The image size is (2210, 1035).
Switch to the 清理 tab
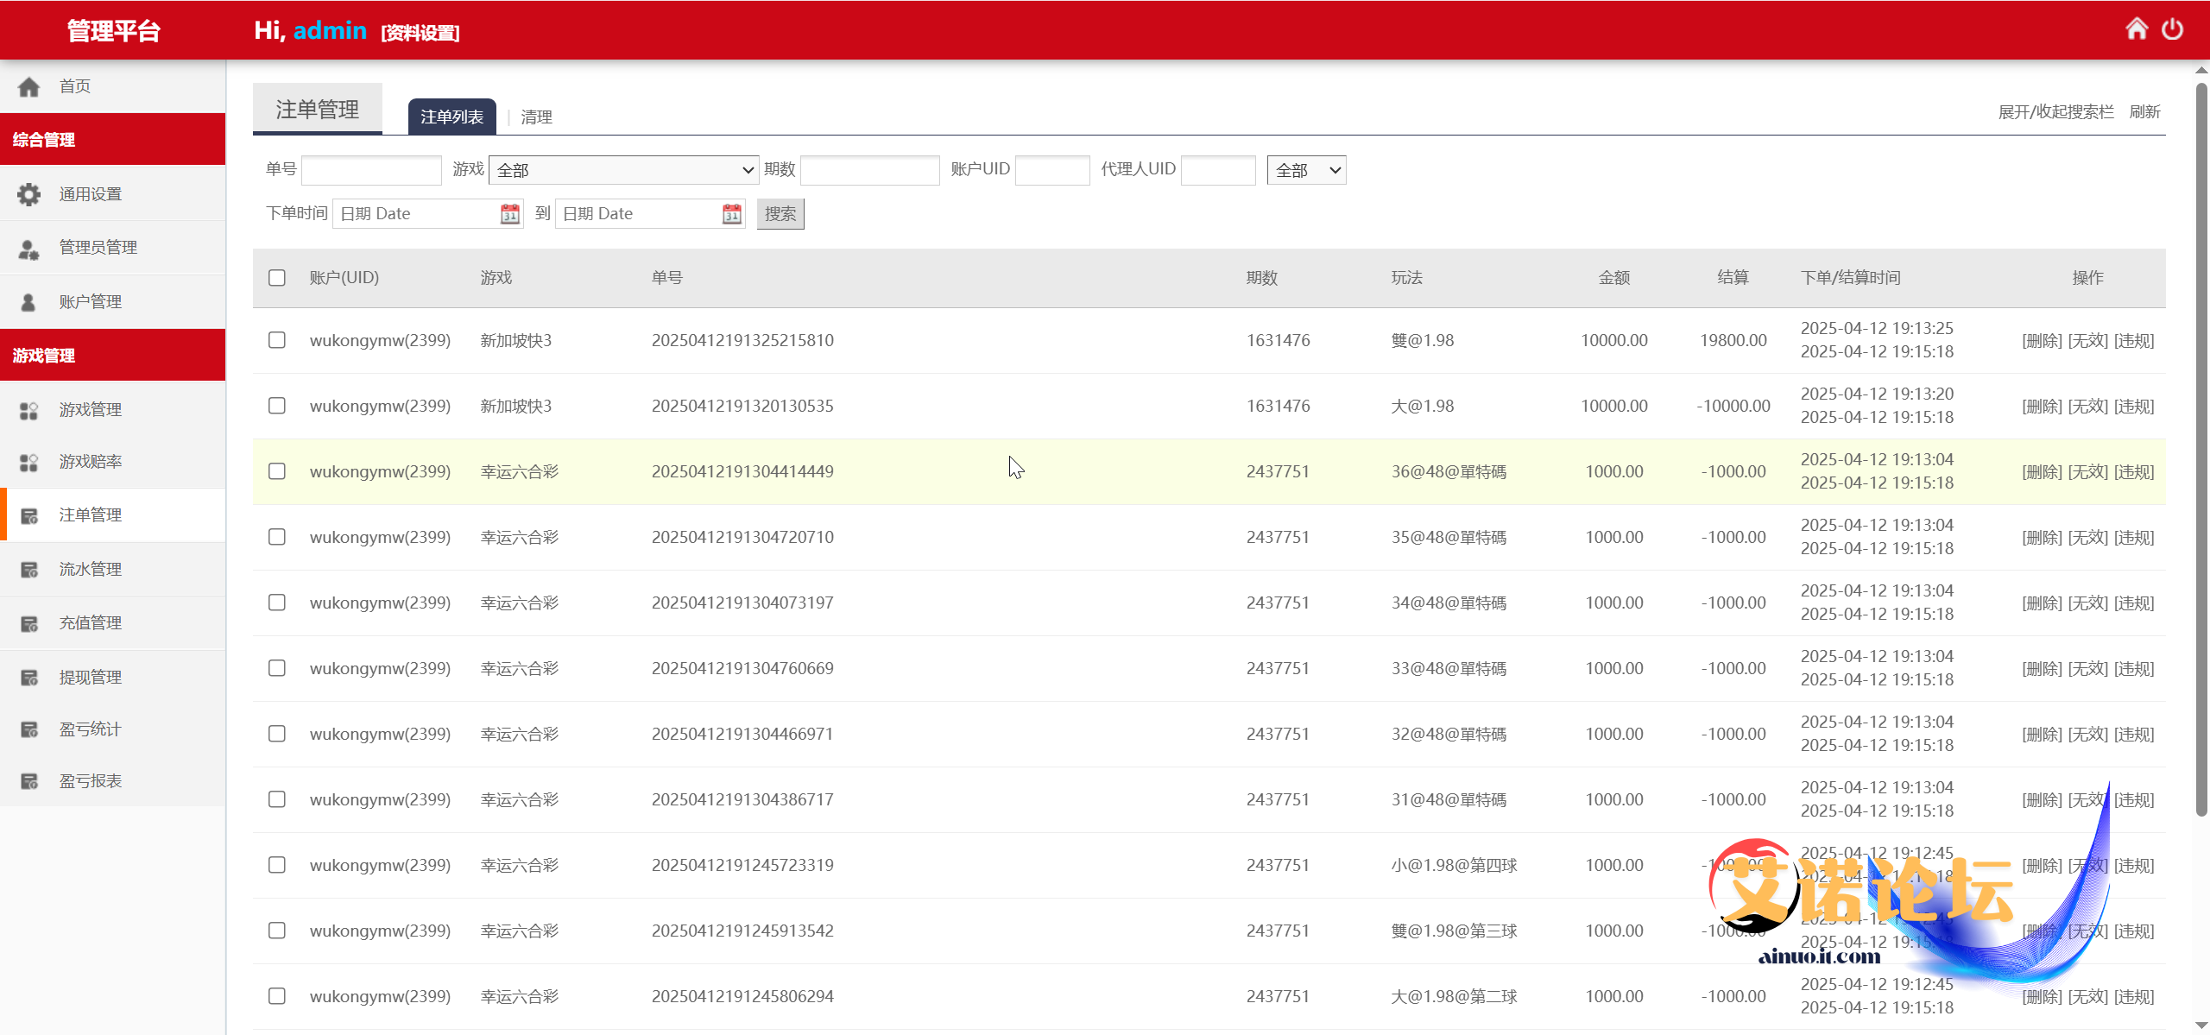click(x=536, y=117)
